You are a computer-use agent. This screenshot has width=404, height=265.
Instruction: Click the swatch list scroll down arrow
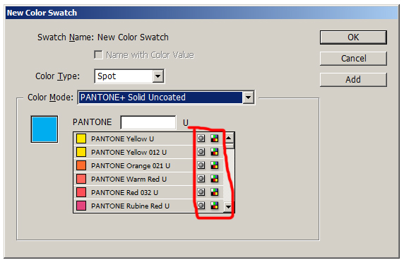[228, 207]
